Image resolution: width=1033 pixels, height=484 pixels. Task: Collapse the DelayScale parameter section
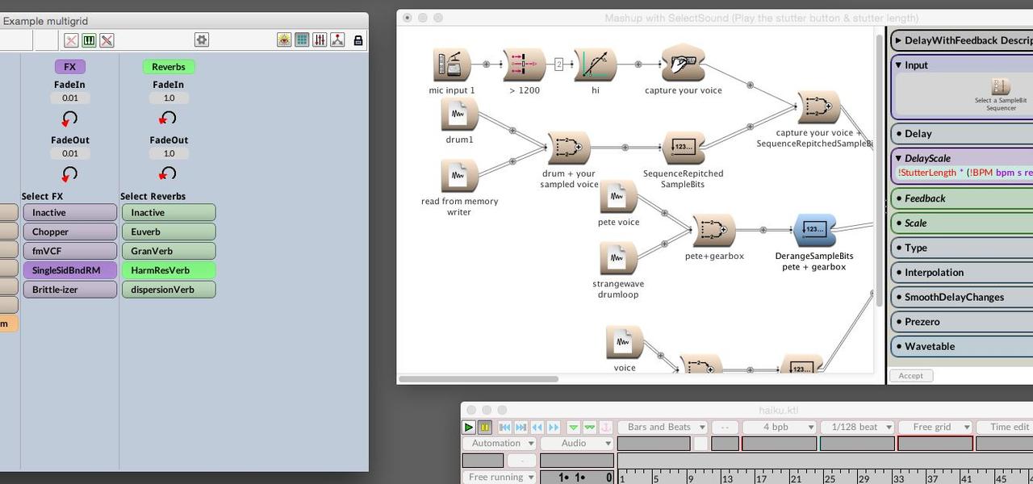[898, 159]
